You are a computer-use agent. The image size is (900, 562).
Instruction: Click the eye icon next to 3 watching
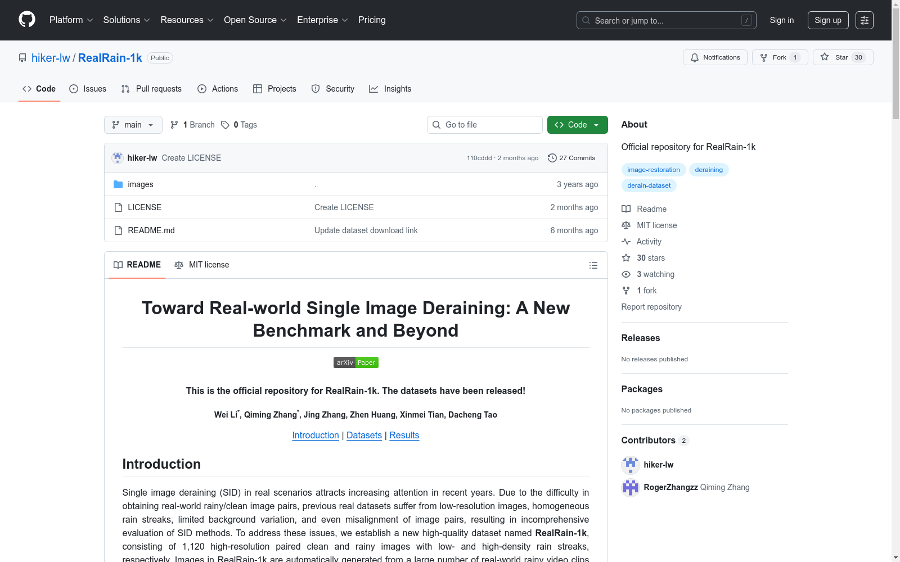coord(626,274)
